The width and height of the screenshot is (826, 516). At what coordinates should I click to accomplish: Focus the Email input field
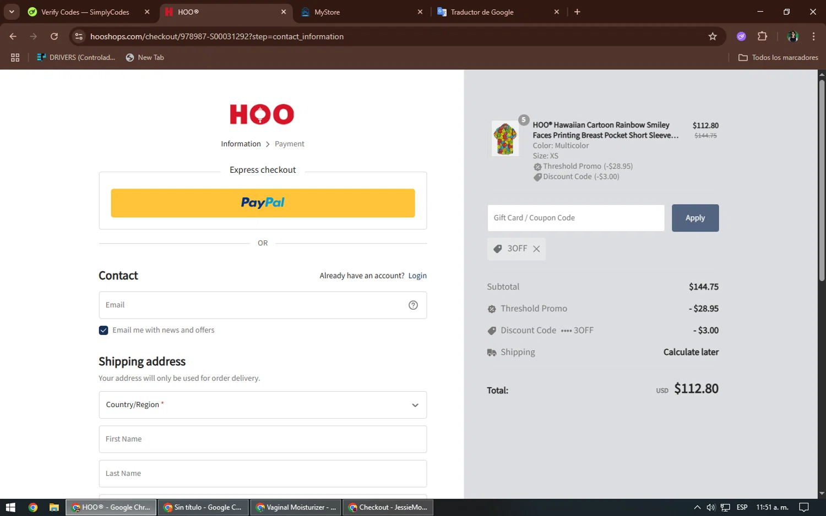coord(263,305)
